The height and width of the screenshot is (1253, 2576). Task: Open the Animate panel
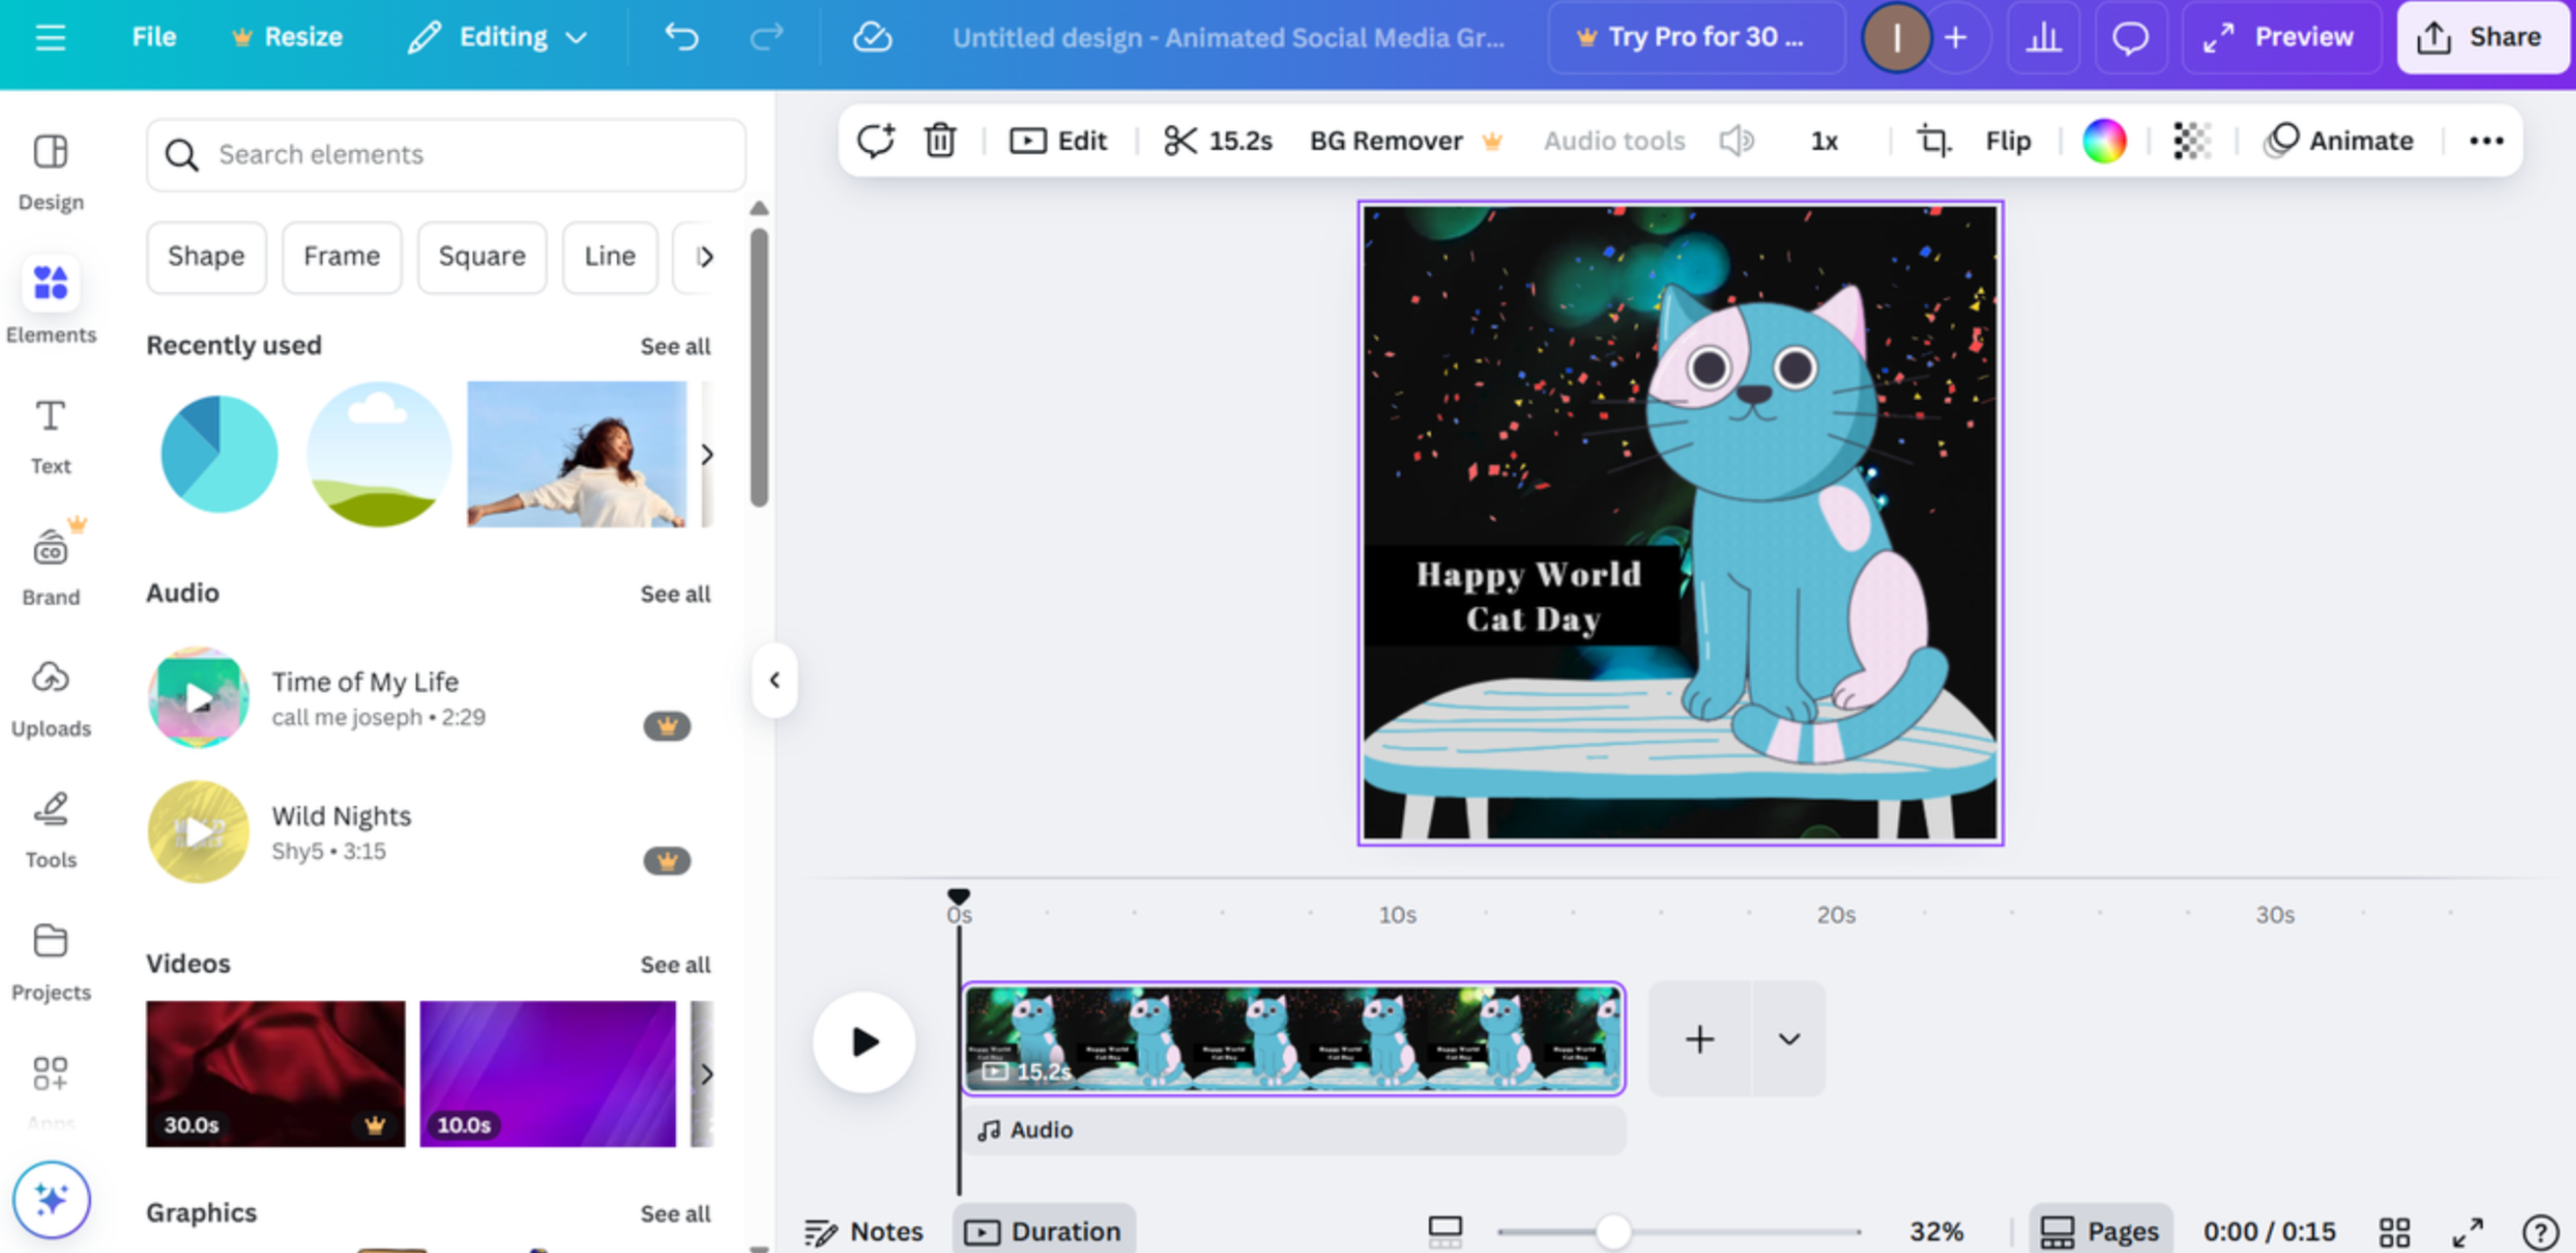pyautogui.click(x=2339, y=141)
